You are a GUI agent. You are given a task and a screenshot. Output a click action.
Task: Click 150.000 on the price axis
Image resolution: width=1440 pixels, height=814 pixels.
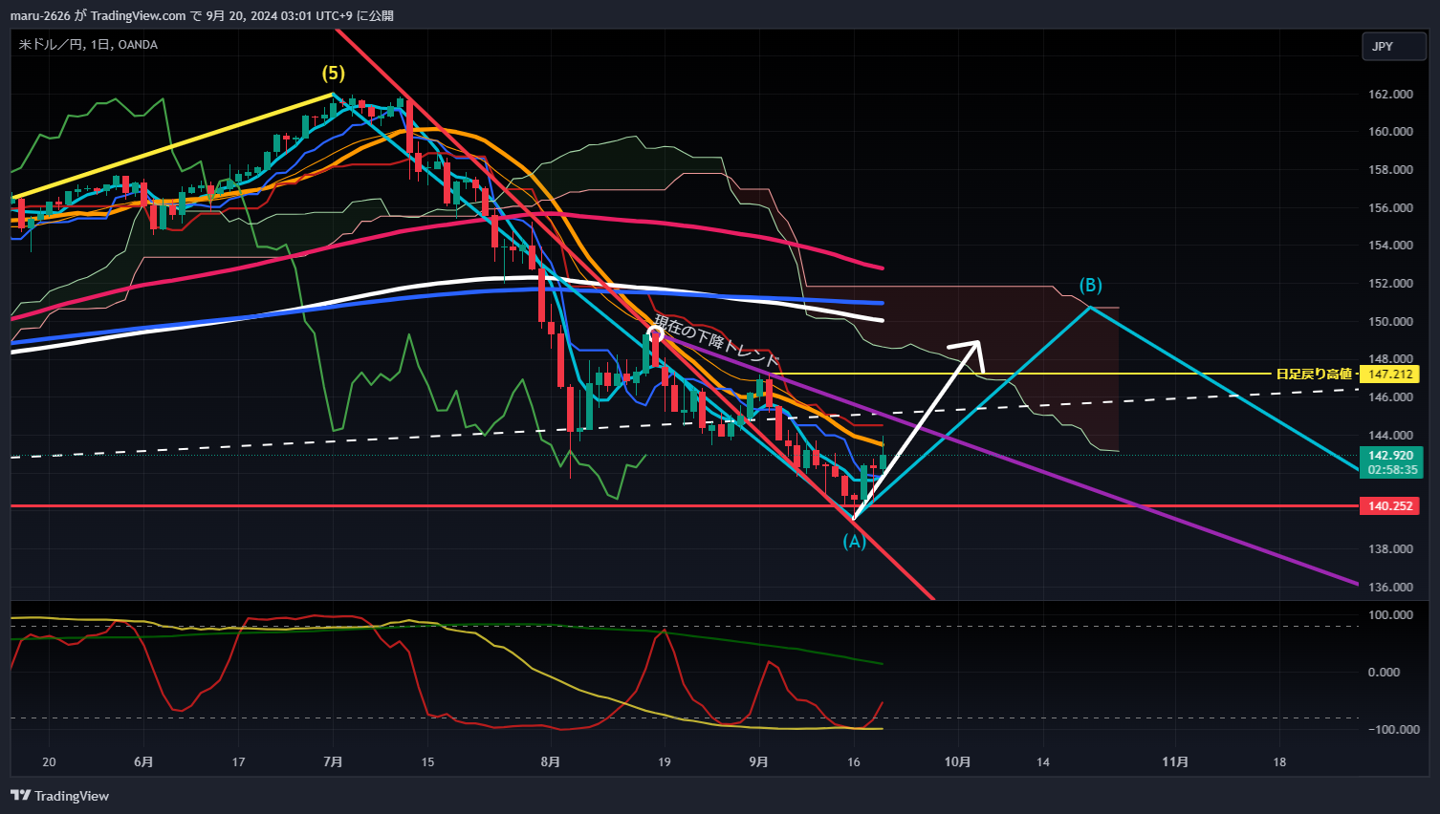(x=1390, y=322)
